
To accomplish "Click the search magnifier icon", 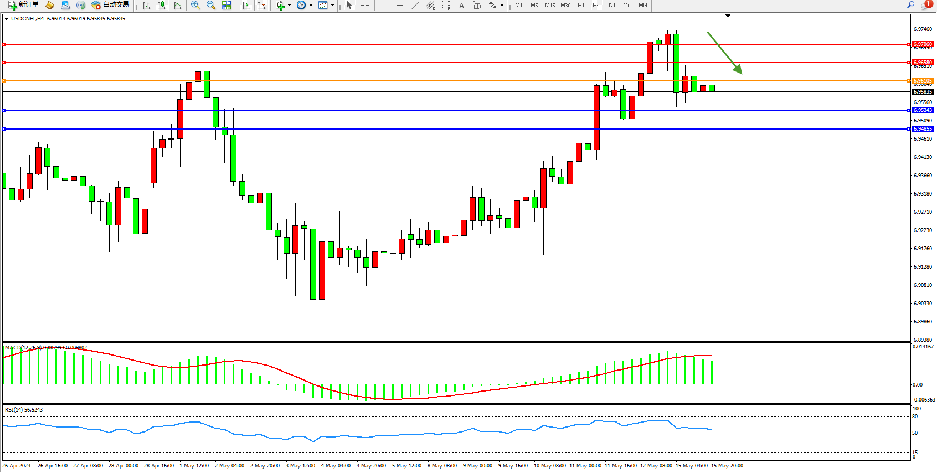I will click(x=910, y=5).
